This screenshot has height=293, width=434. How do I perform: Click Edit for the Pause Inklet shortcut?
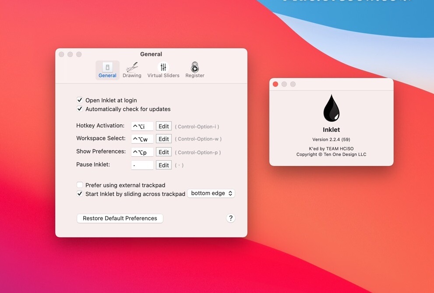click(x=164, y=165)
